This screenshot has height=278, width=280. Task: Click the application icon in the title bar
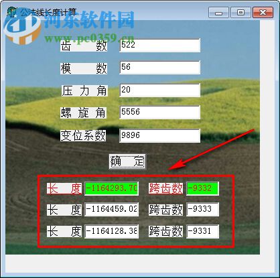(11, 12)
